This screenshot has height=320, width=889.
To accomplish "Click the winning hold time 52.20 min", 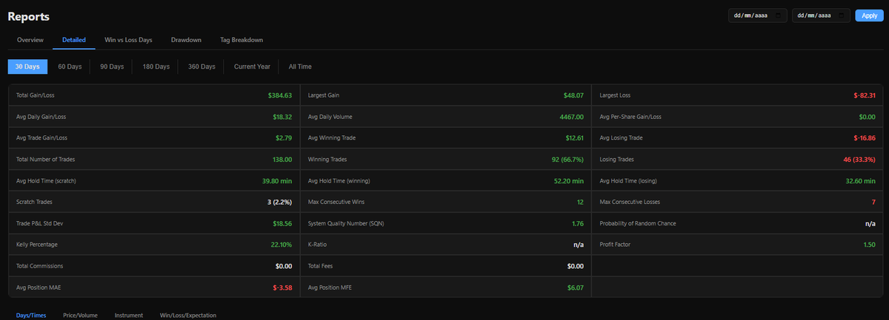I will coord(568,180).
